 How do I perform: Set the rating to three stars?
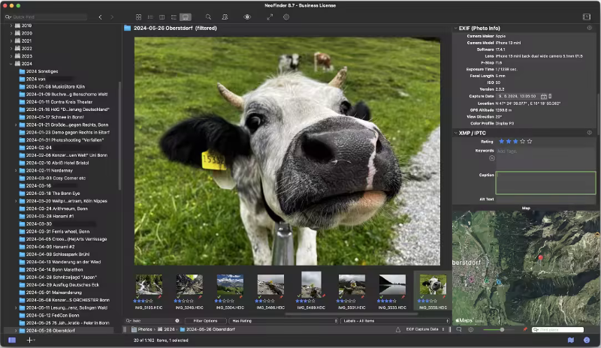[x=515, y=141]
